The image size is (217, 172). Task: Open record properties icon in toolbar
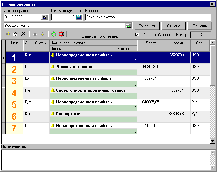[x=16, y=34]
